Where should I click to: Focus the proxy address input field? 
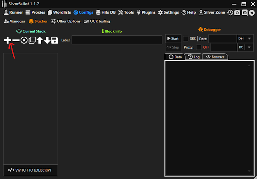pos(224,47)
